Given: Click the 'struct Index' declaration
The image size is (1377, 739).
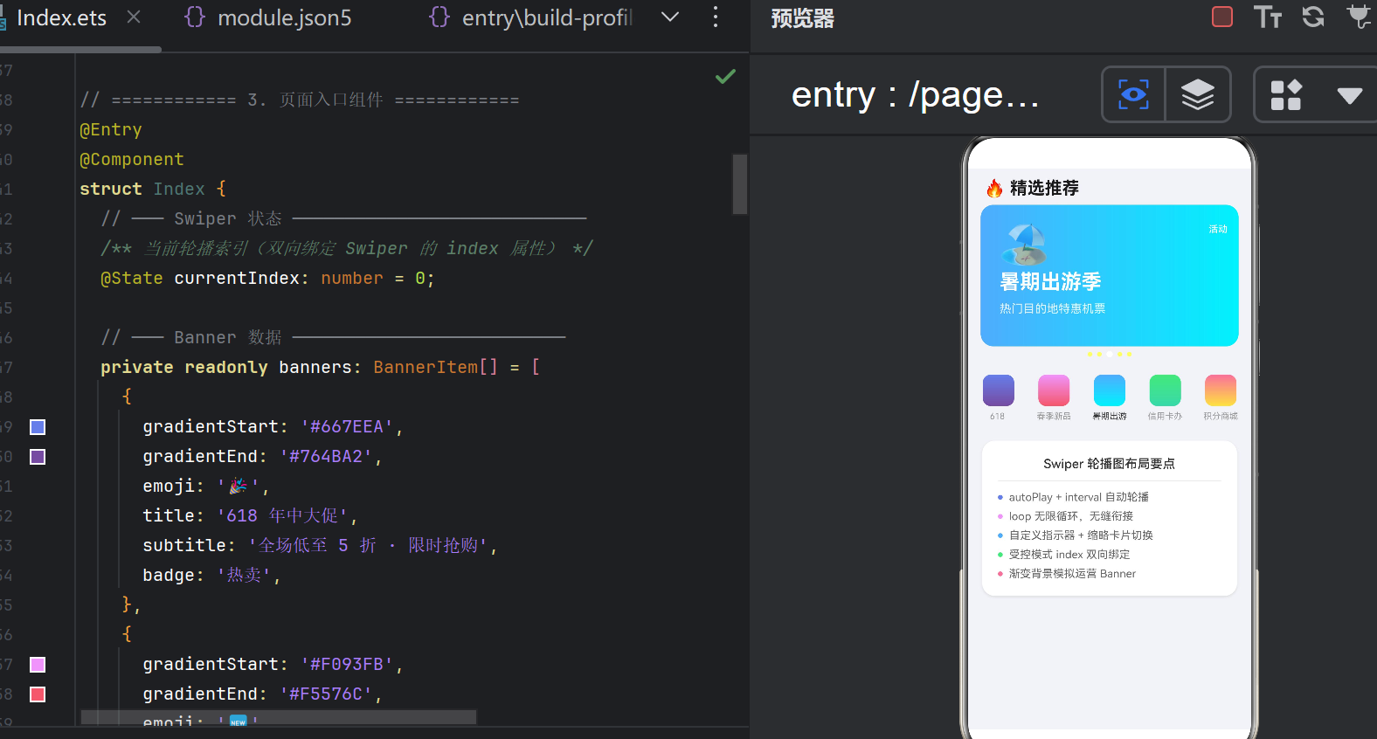Looking at the screenshot, I should coord(142,190).
